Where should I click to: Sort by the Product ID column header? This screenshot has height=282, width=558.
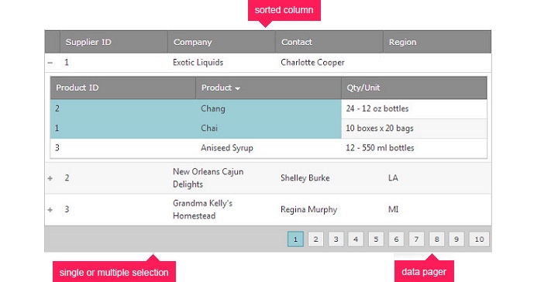[x=123, y=88]
